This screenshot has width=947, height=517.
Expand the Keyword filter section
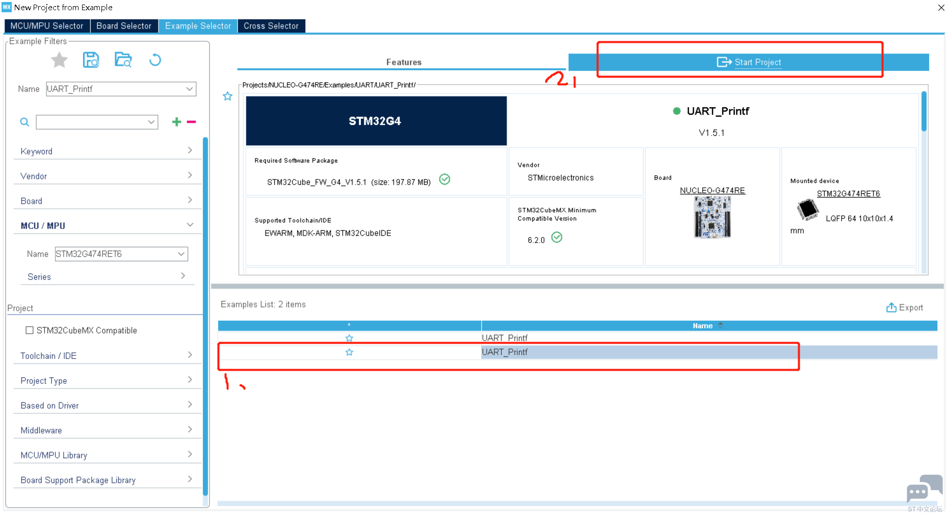pyautogui.click(x=107, y=151)
